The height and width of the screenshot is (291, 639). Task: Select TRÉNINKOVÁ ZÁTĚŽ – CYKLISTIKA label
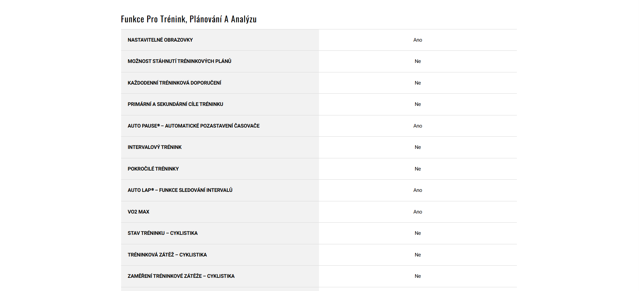point(167,255)
